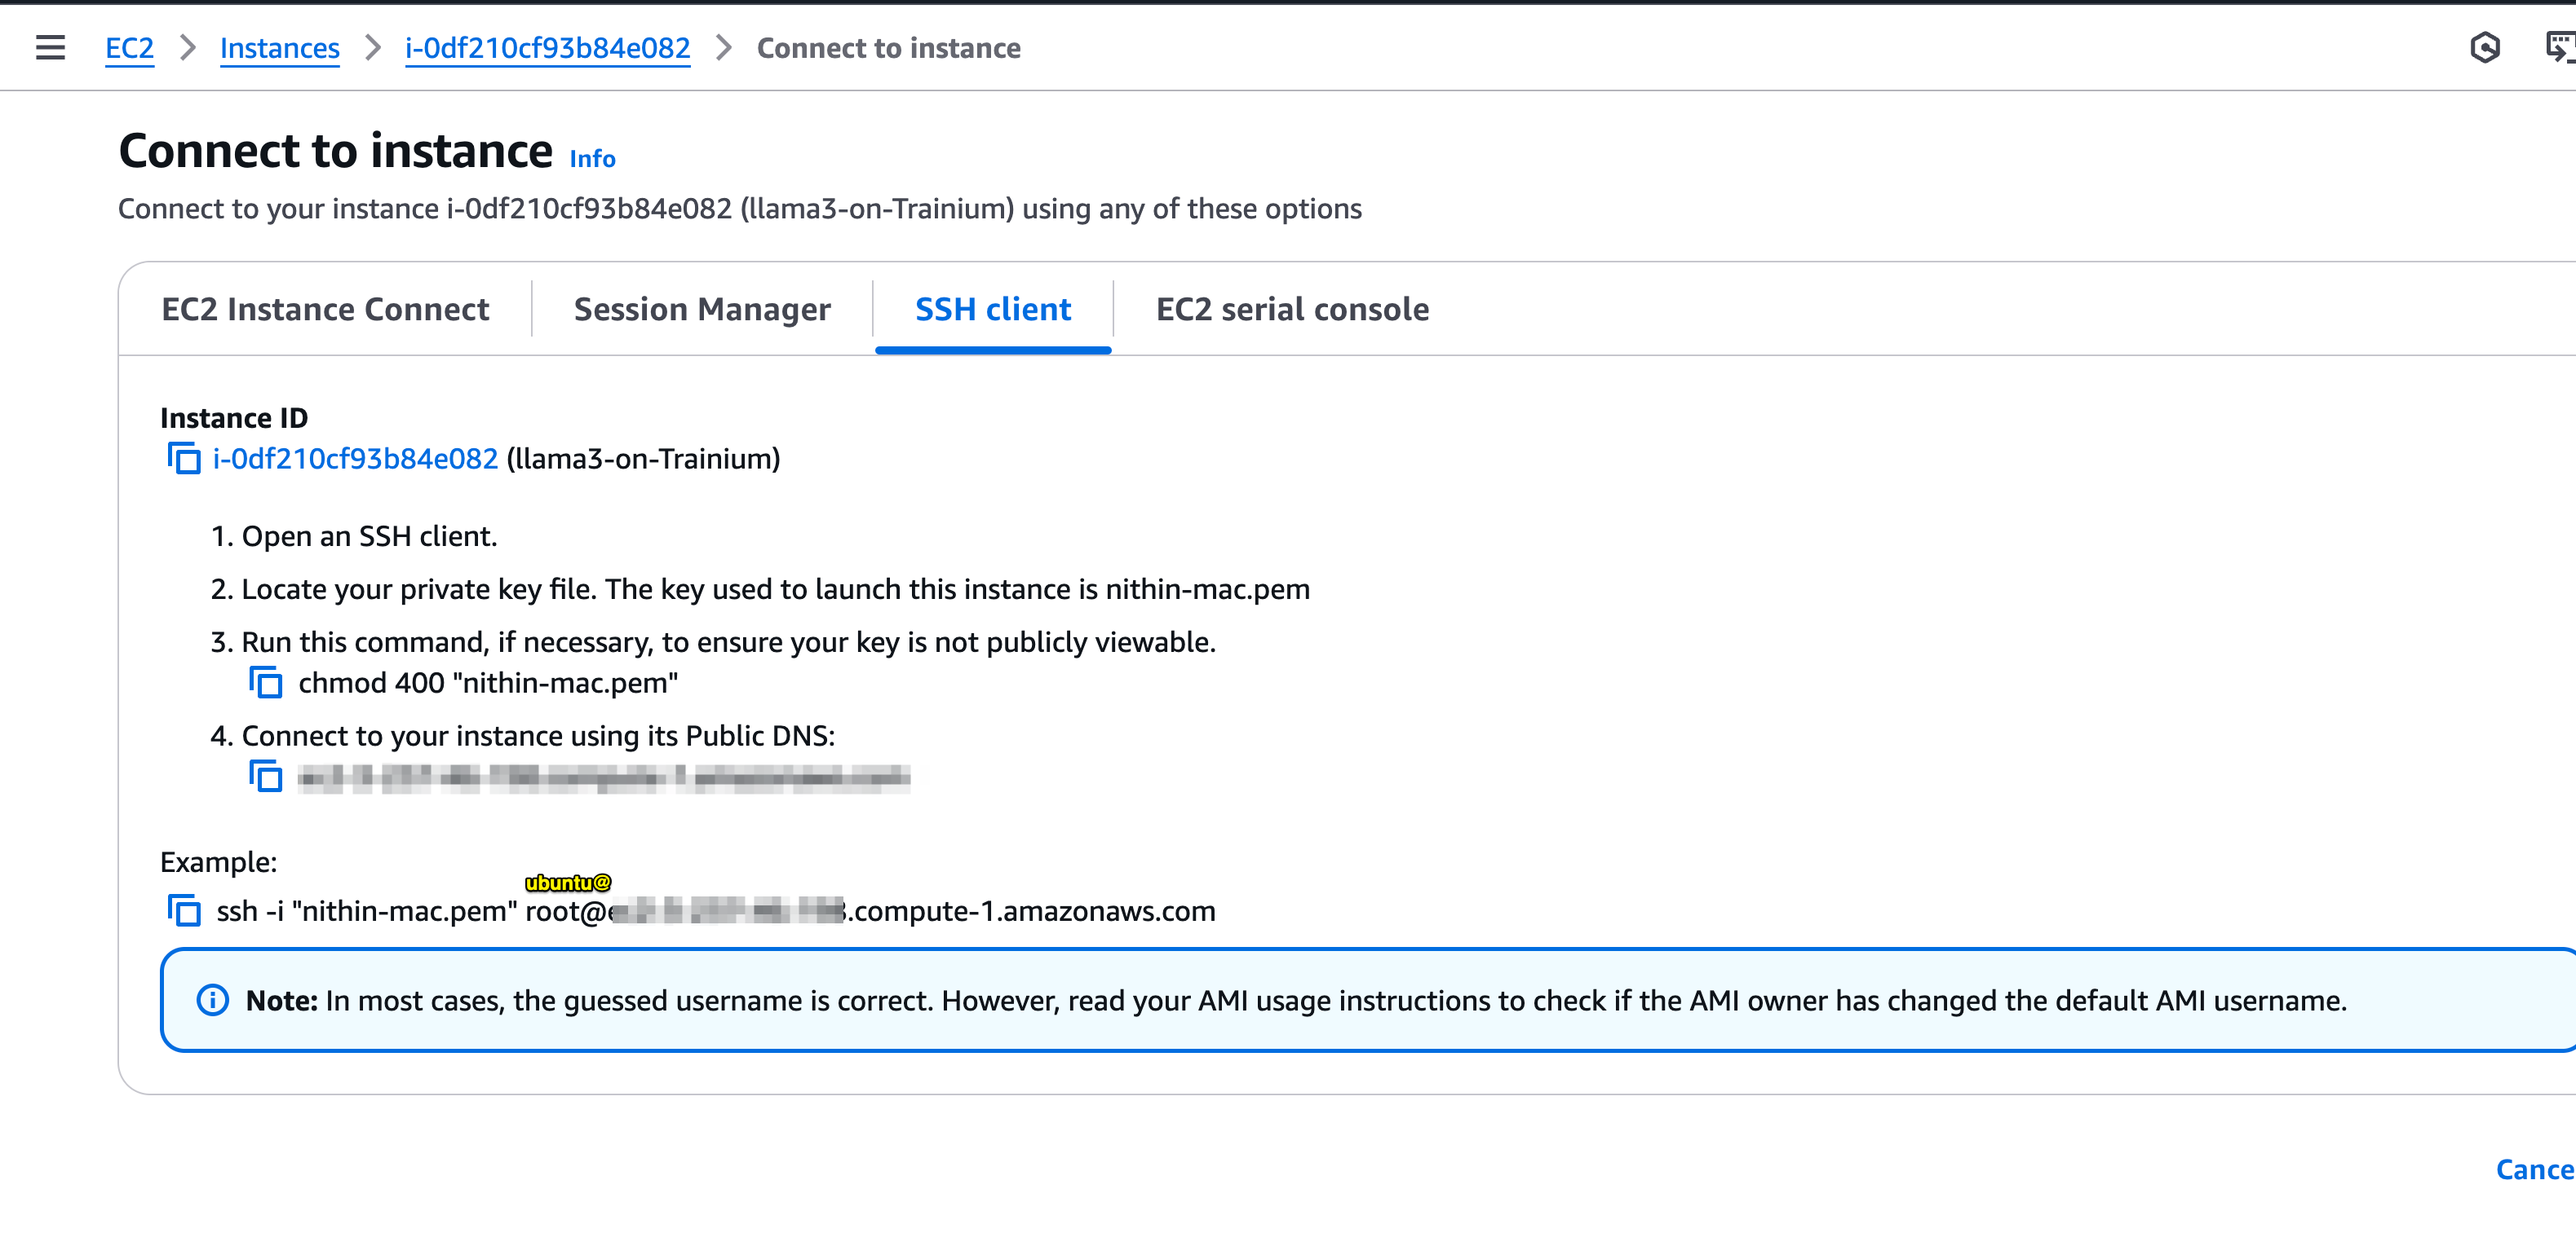Viewport: 2576px width, 1255px height.
Task: Click the hexagon shield icon top right
Action: (2484, 47)
